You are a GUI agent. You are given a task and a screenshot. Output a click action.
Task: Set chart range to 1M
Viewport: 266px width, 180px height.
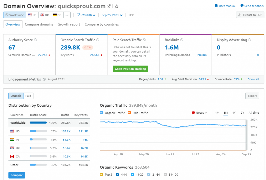tap(217, 113)
